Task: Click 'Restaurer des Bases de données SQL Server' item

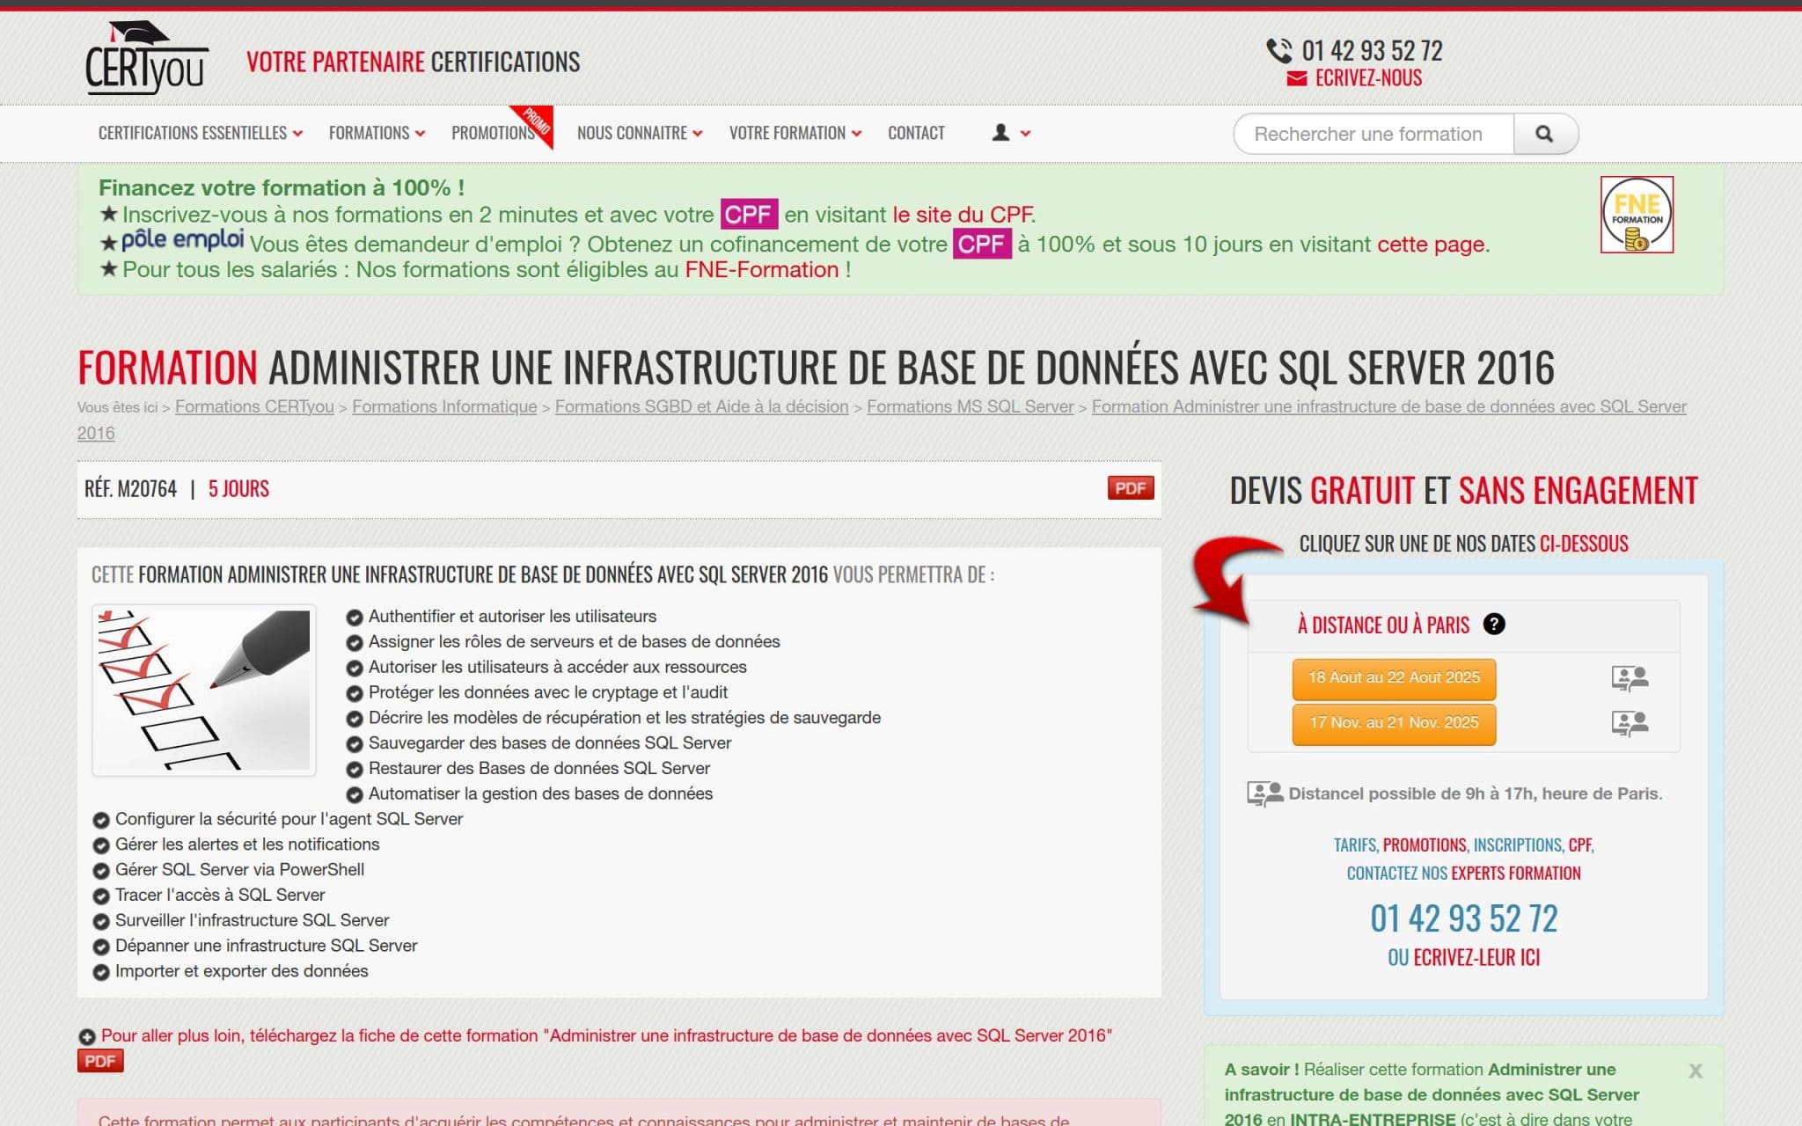Action: 539,769
